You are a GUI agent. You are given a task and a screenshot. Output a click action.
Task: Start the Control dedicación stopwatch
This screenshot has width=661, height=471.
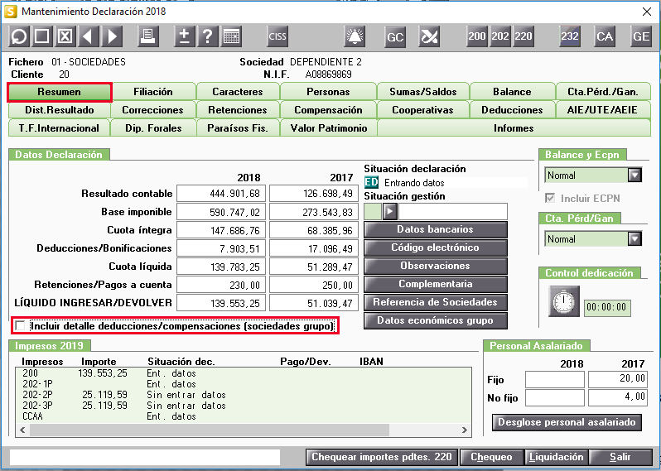pos(564,301)
